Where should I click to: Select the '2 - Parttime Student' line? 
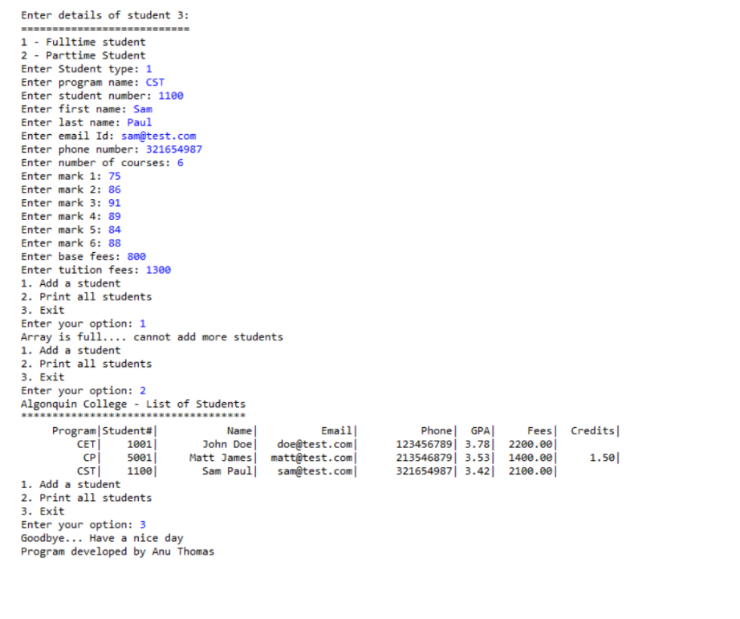tap(83, 55)
